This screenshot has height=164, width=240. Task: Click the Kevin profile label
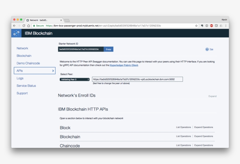[x=224, y=20]
